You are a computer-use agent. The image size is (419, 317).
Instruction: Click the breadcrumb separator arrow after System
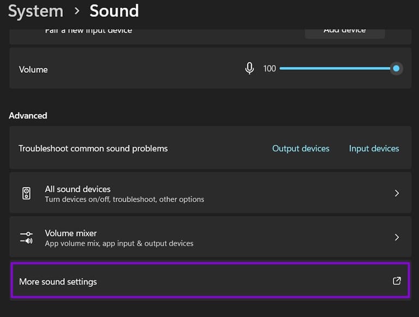tap(77, 11)
